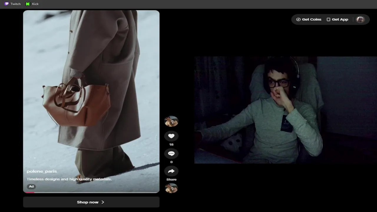The width and height of the screenshot is (377, 212).
Task: Click the Shop now button
Action: (x=91, y=202)
